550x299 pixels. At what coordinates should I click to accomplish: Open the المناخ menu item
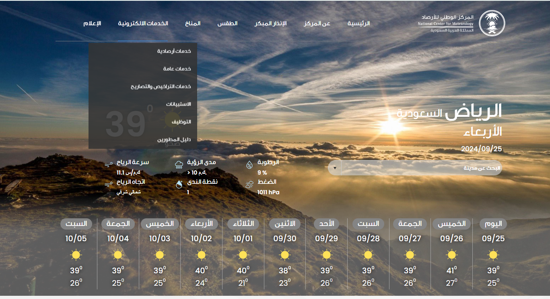(193, 23)
